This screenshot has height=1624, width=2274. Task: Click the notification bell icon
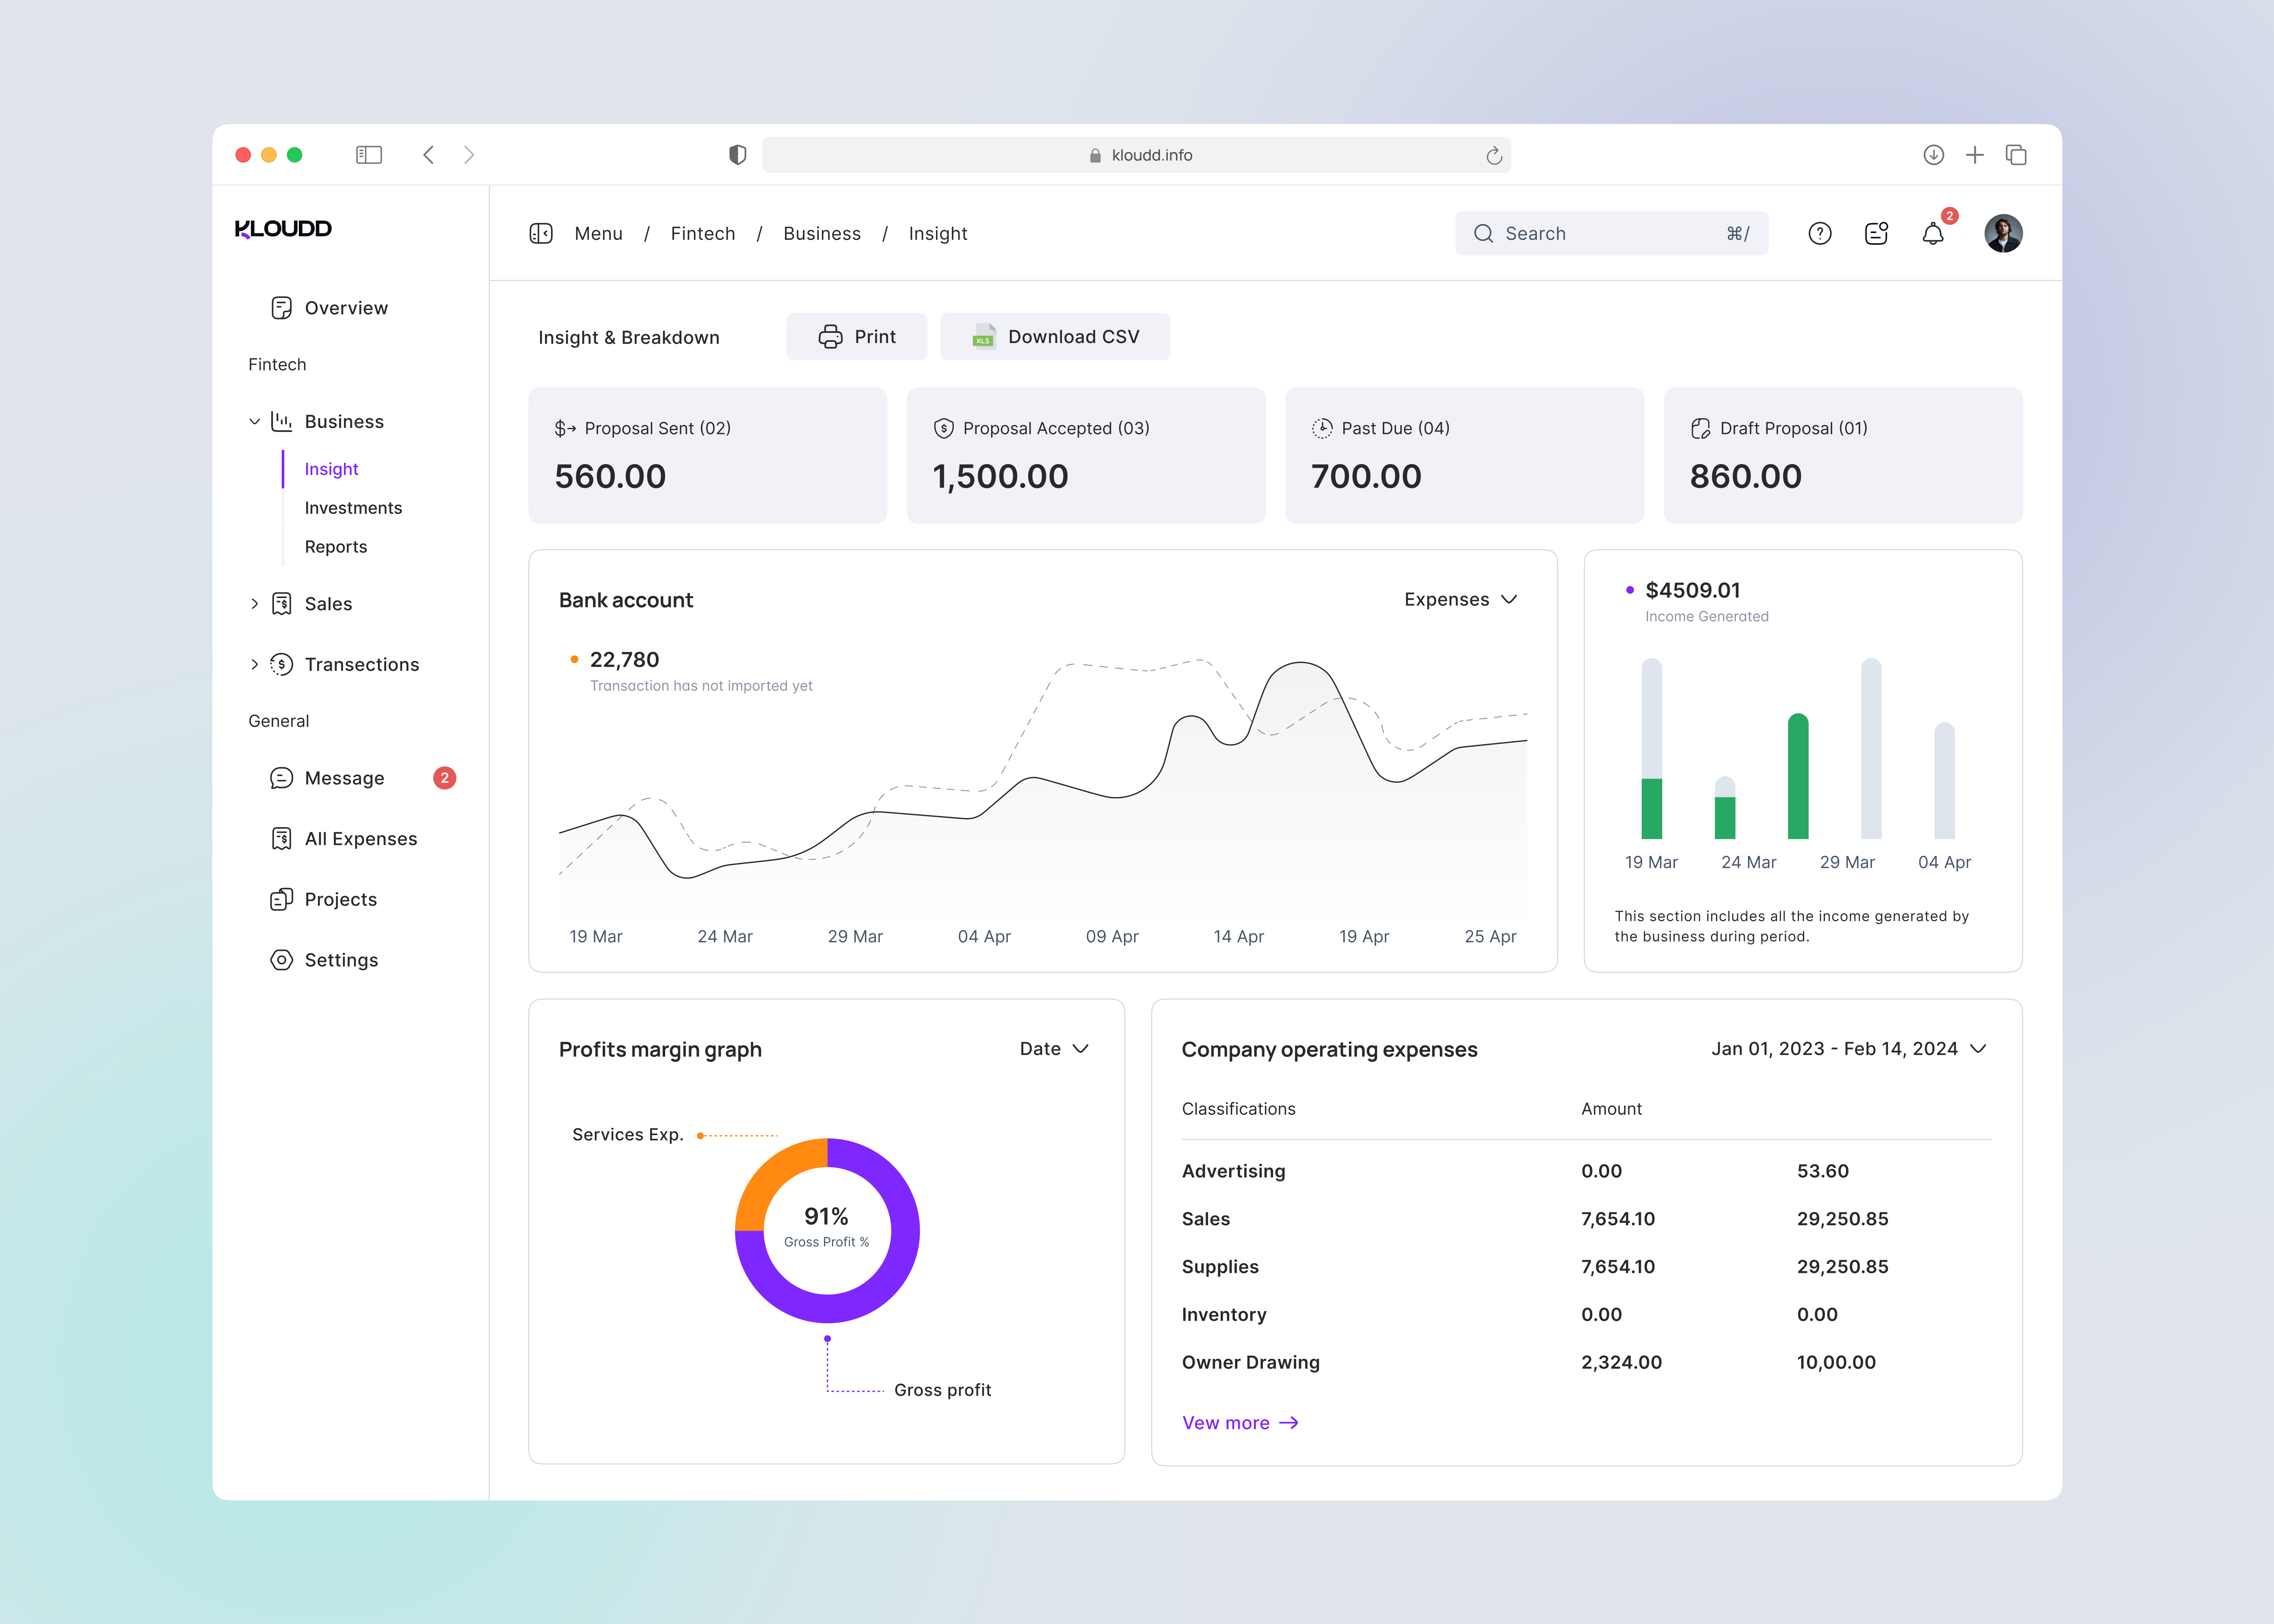coord(1933,233)
